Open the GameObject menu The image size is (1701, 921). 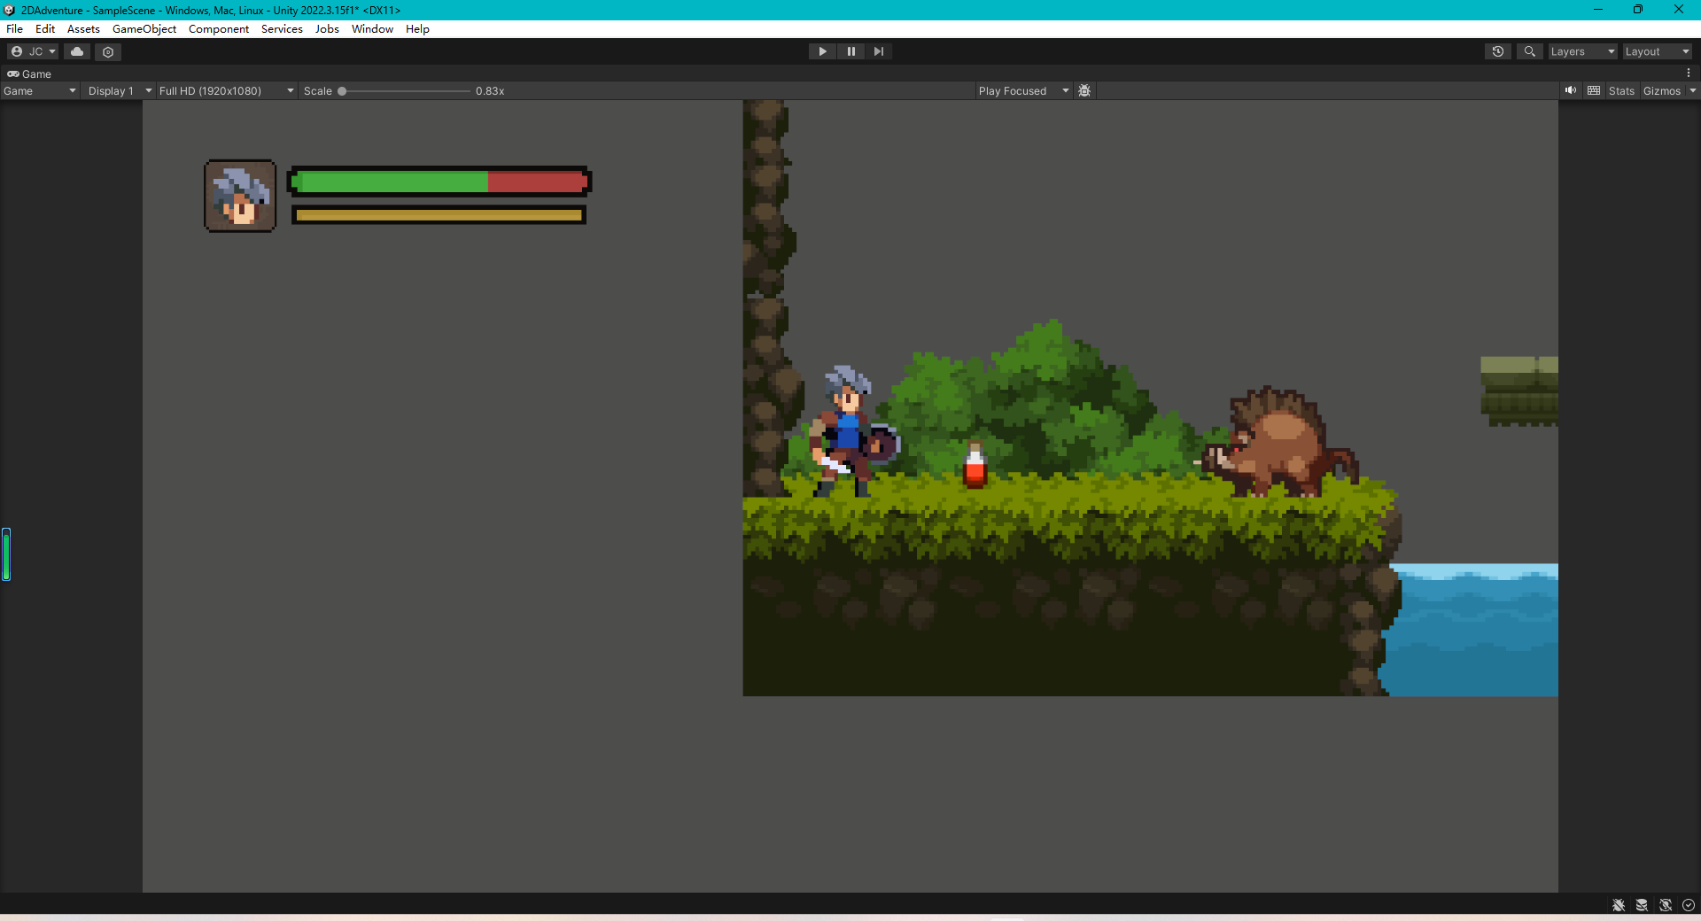[x=144, y=29]
